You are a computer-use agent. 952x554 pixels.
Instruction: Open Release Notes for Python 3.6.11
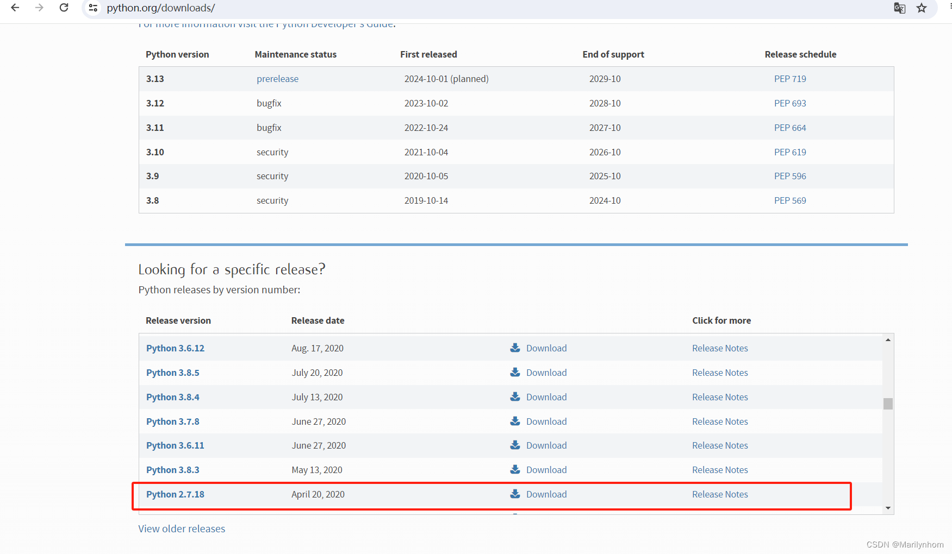720,445
